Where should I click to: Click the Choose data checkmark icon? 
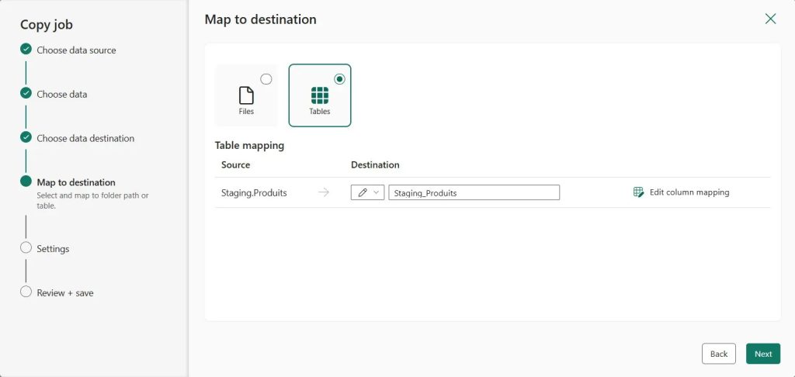(26, 93)
